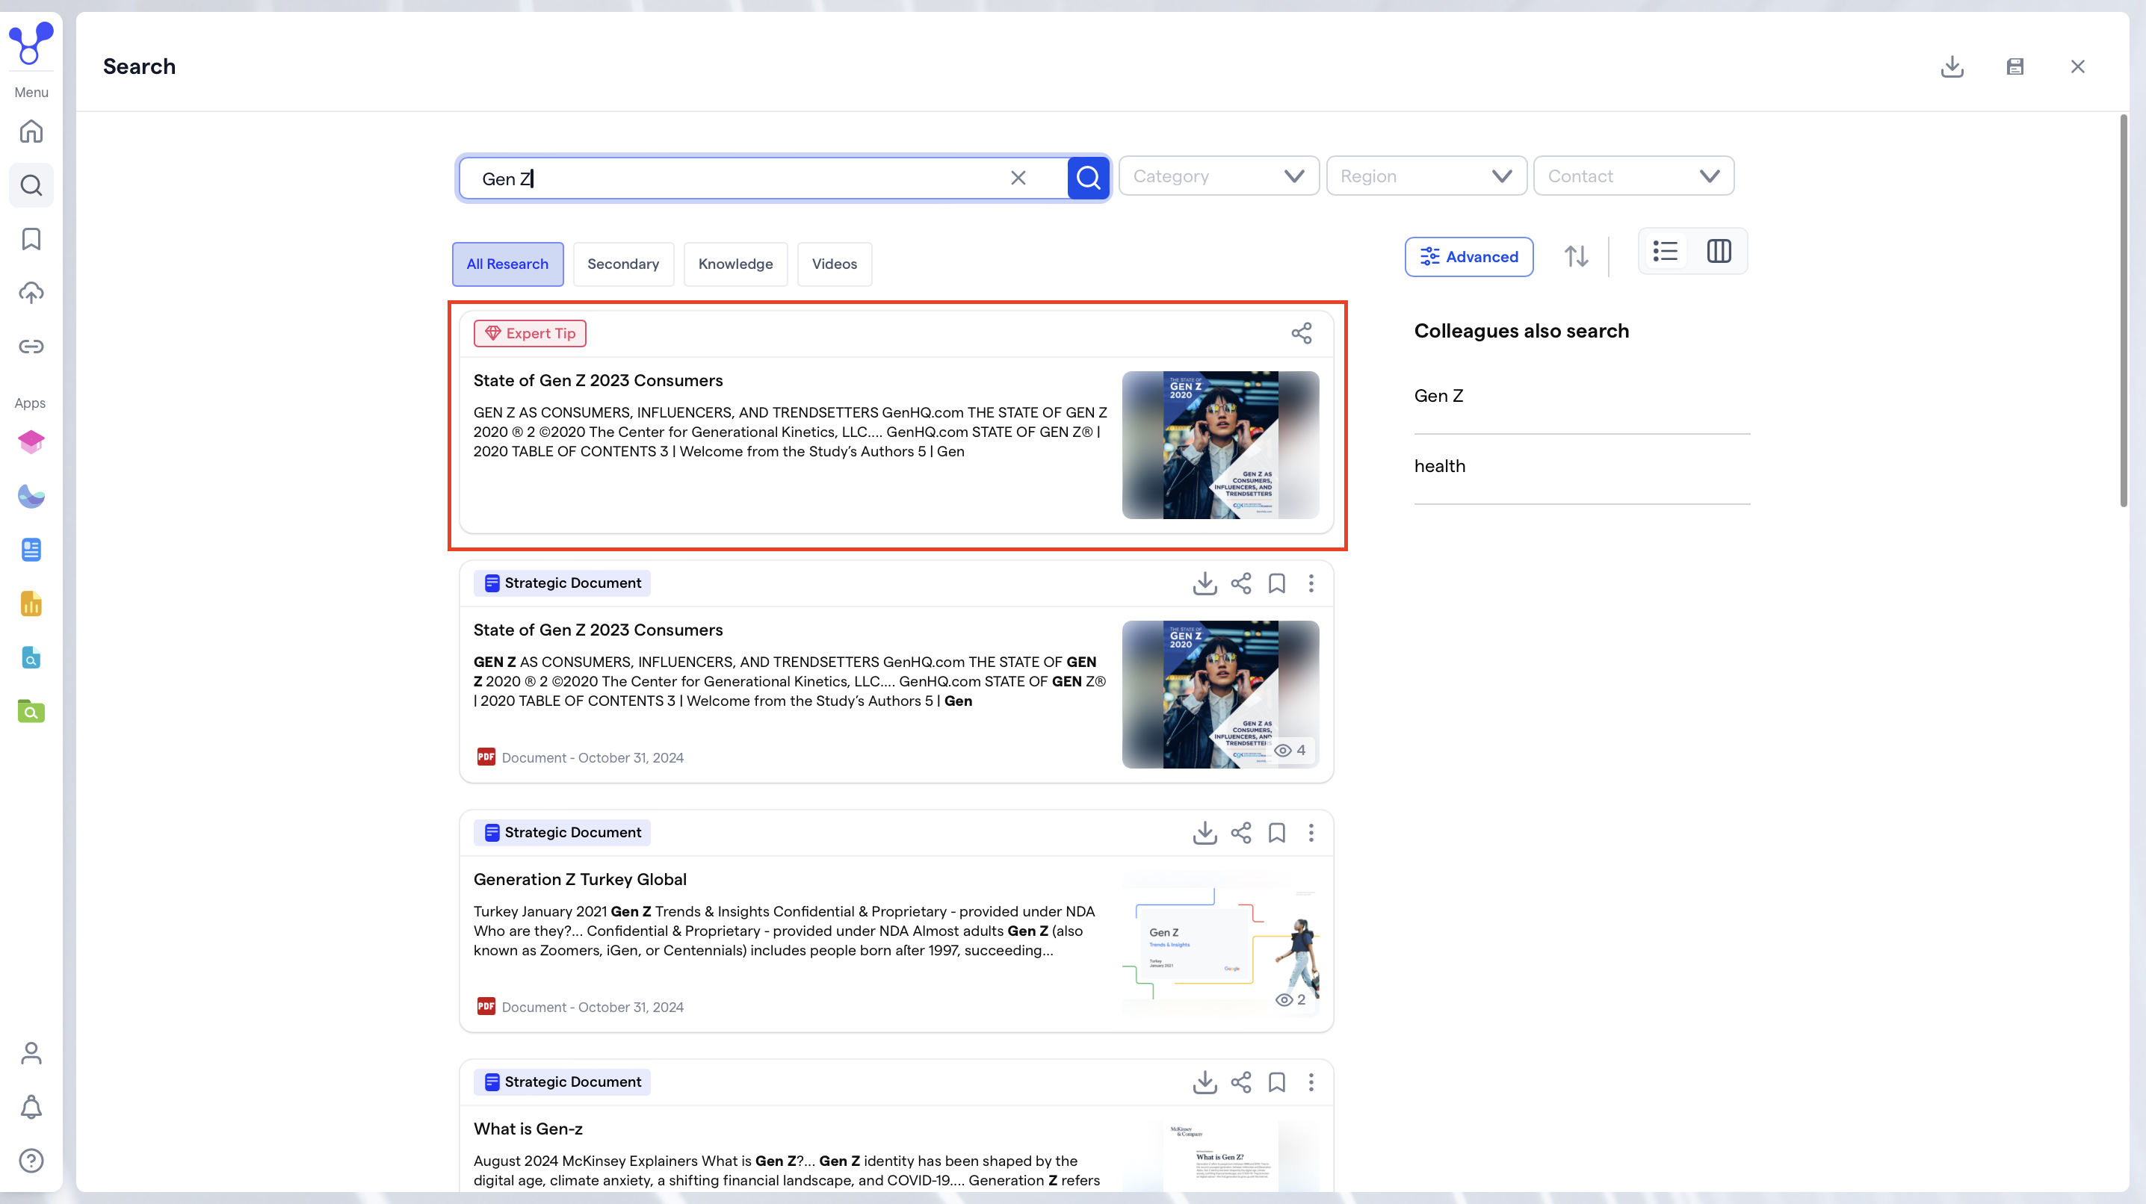Launch the blue wave app icon
The height and width of the screenshot is (1204, 2146).
pos(31,496)
